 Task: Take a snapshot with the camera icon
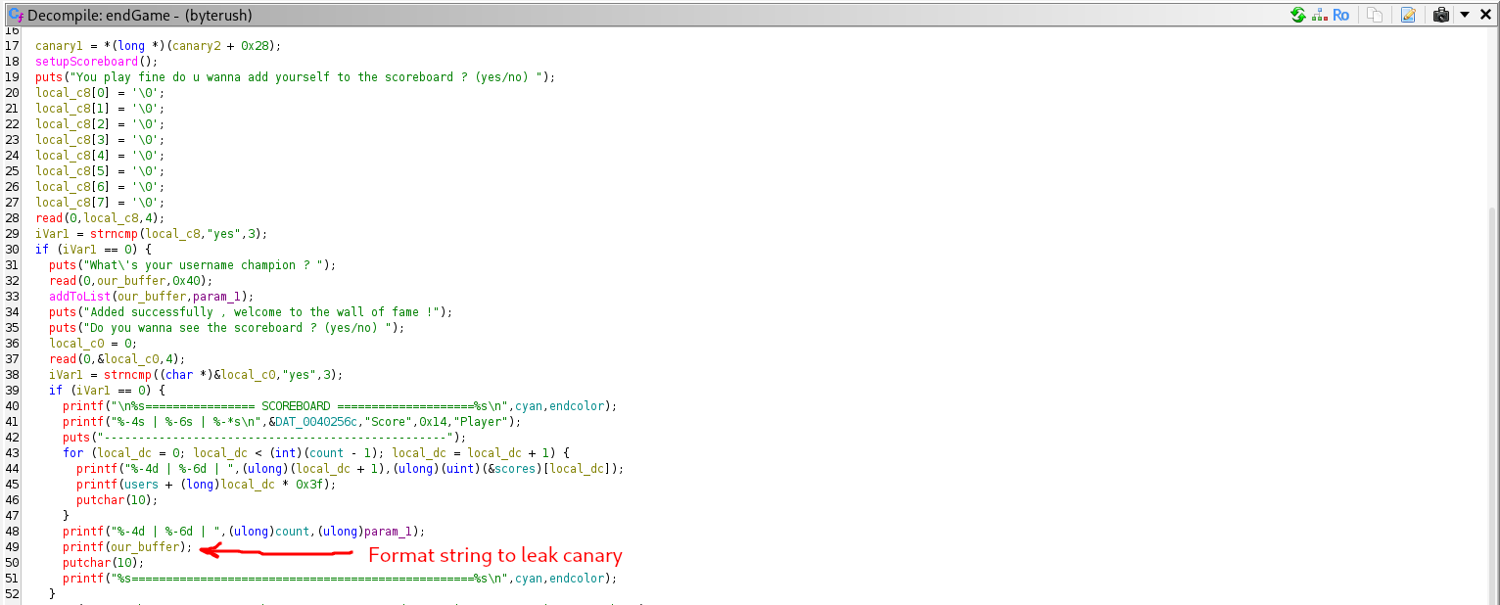coord(1441,15)
